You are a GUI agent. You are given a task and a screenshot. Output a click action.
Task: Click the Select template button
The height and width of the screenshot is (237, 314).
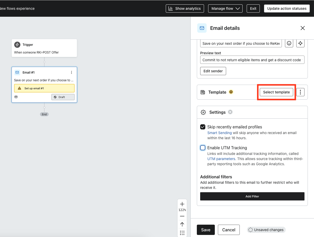pyautogui.click(x=276, y=92)
